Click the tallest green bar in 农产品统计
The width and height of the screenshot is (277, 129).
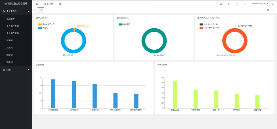(175, 95)
